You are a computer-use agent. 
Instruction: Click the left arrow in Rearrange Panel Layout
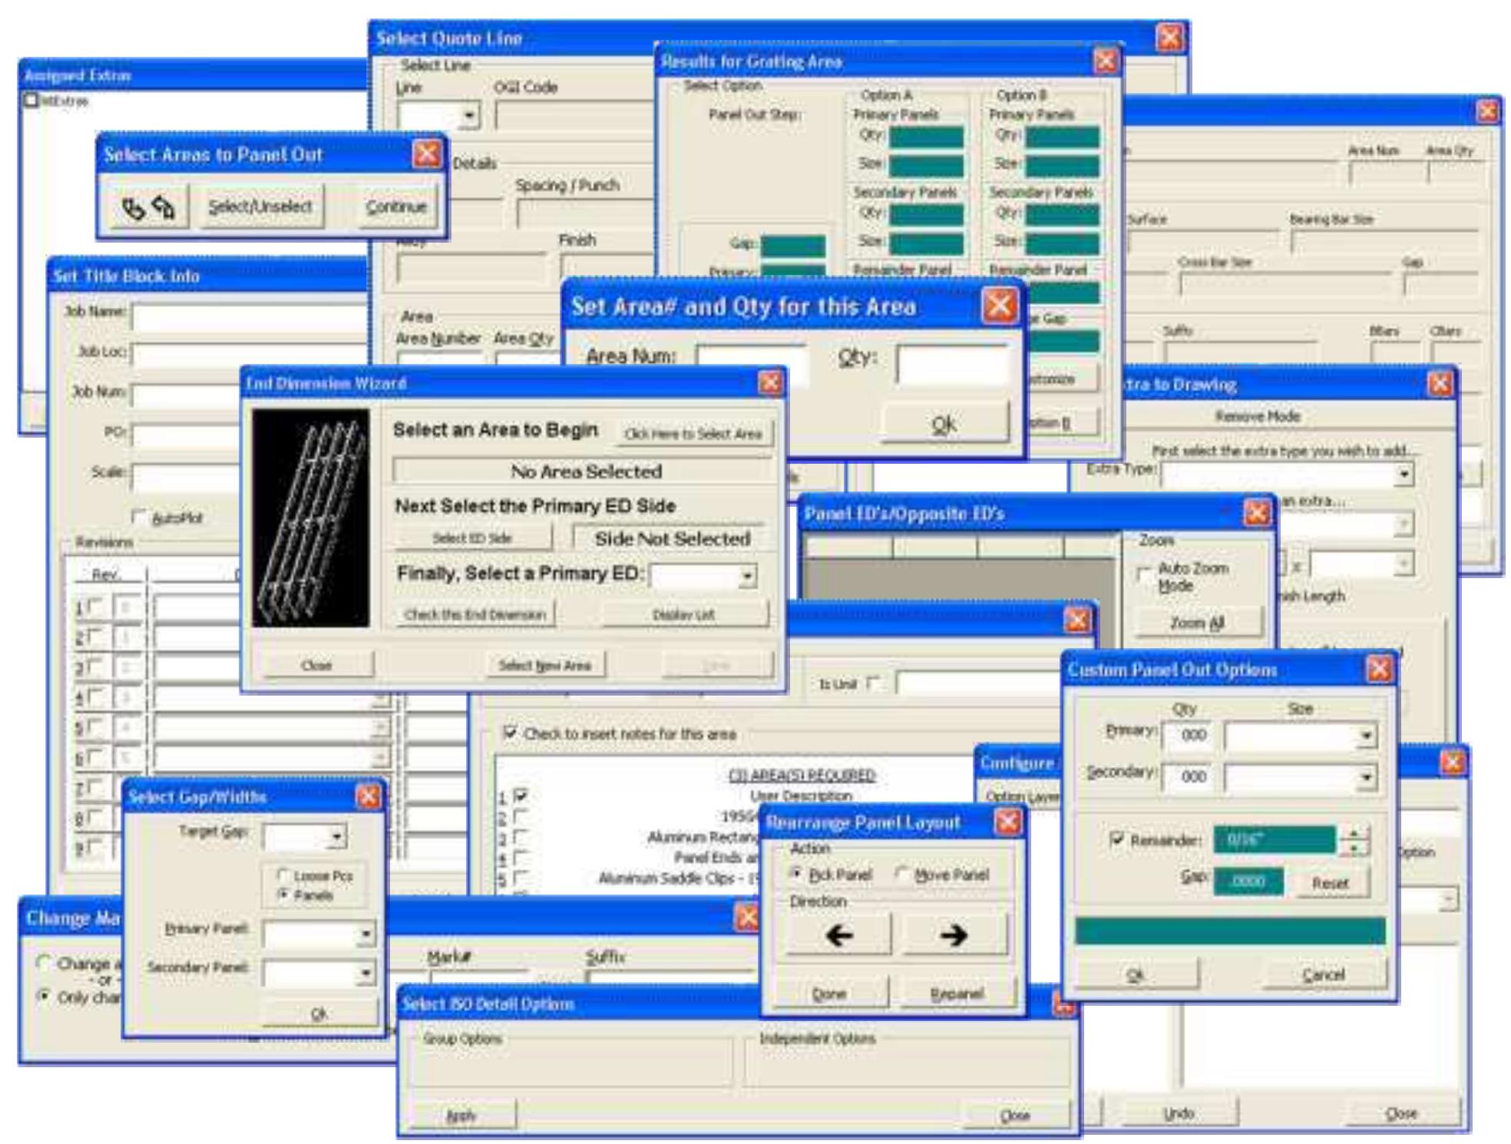[839, 935]
